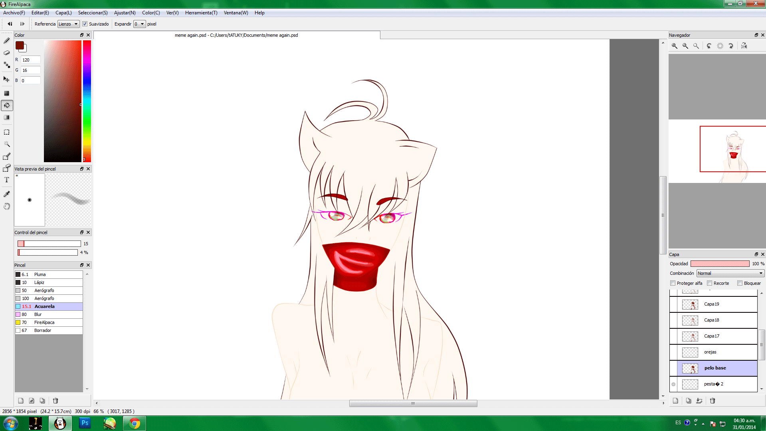
Task: Enable the Proteger alfa checkbox
Action: [x=673, y=283]
